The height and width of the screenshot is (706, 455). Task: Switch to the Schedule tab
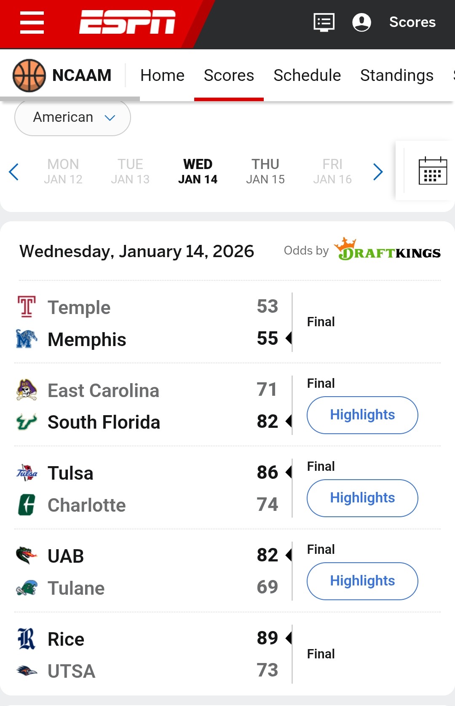coord(307,75)
